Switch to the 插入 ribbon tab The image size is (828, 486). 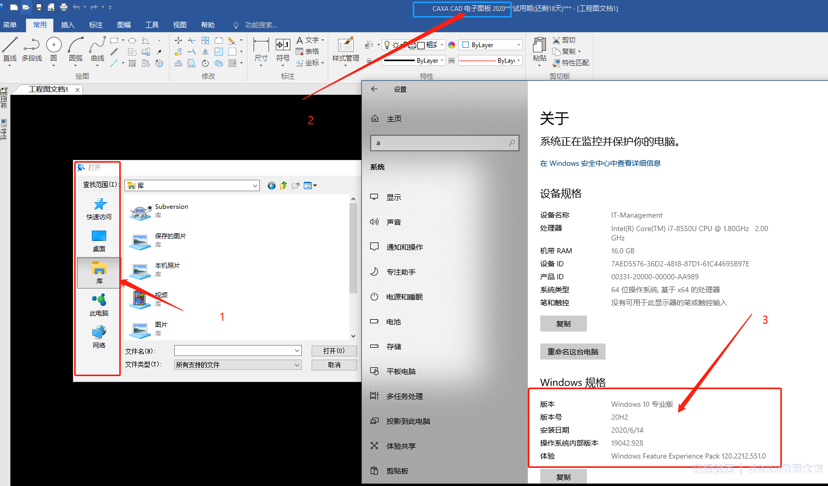[68, 25]
